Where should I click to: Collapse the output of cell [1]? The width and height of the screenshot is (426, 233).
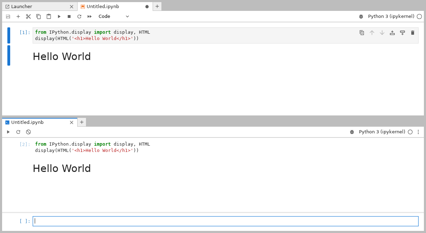click(9, 55)
